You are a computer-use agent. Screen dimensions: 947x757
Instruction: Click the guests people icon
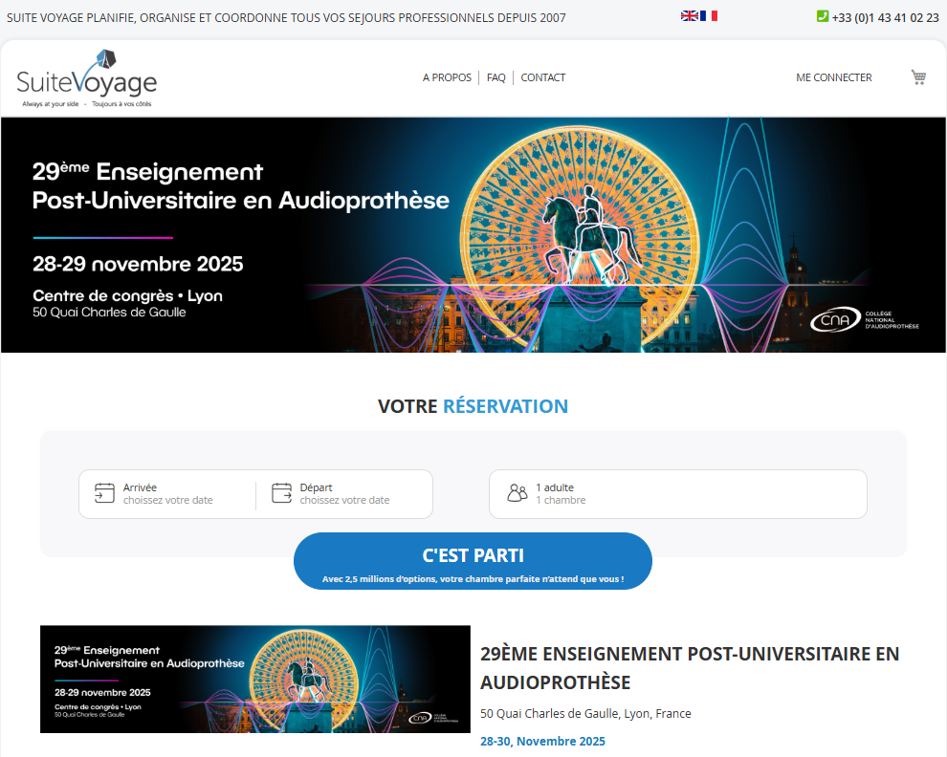pyautogui.click(x=517, y=493)
